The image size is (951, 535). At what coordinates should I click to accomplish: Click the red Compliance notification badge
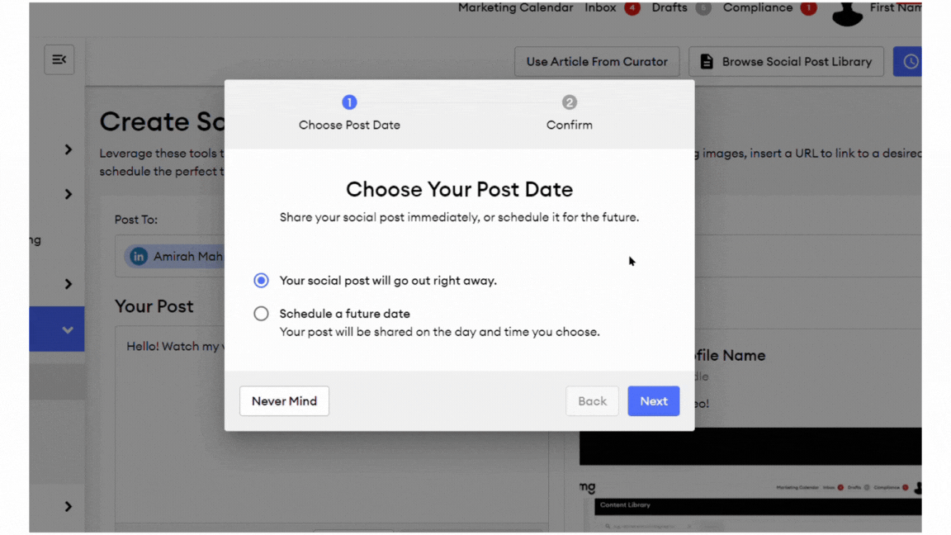(x=808, y=8)
